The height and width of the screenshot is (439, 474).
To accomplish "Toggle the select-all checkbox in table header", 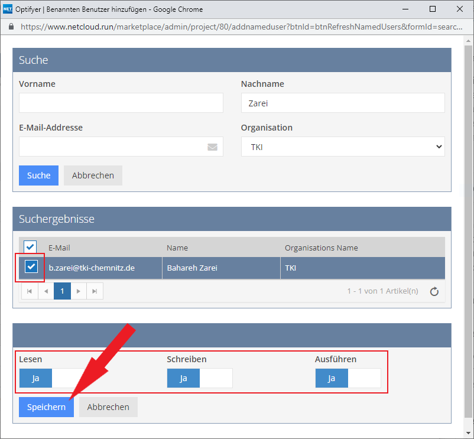I will (x=30, y=246).
